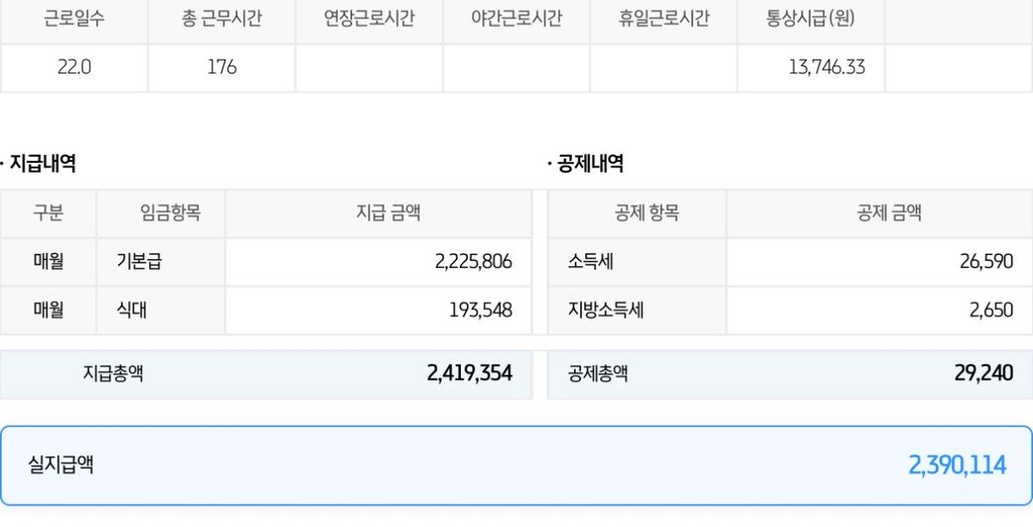Click the 근로일수 column header
Screen dimensions: 1033x527
74,19
